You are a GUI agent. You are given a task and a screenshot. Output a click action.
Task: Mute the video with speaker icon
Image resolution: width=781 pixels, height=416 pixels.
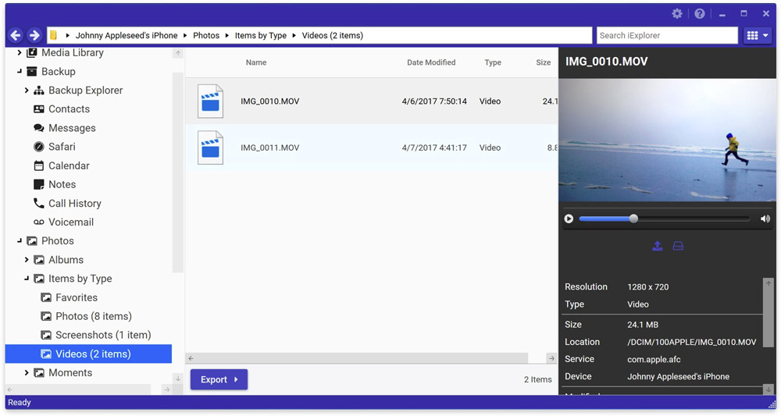point(765,219)
